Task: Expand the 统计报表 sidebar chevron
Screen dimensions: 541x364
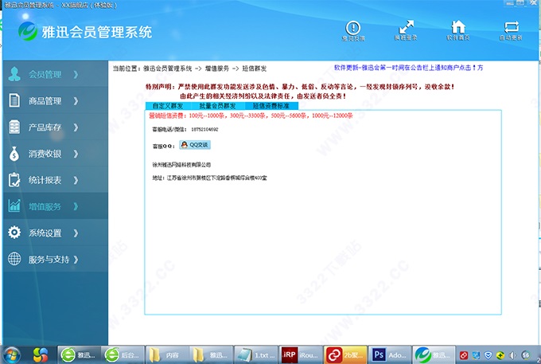Action: [76, 180]
